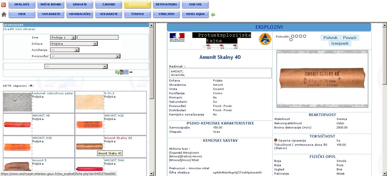
Task: Open the ŠTAPINI tab
Action: (x=138, y=14)
